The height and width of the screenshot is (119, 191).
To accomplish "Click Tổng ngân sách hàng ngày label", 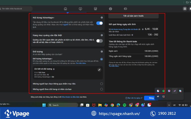I will click(x=120, y=56).
